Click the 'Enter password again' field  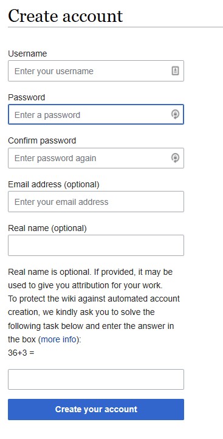[x=96, y=158]
